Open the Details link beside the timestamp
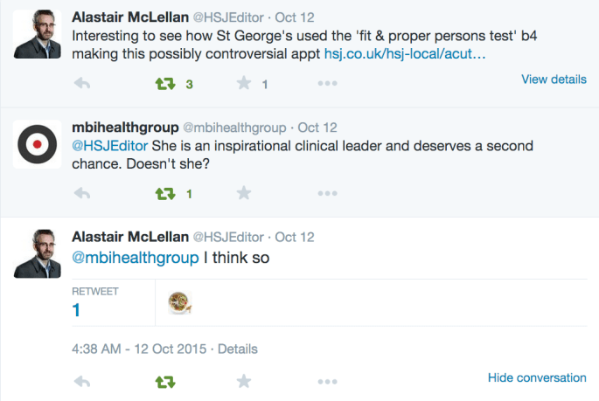 [238, 349]
